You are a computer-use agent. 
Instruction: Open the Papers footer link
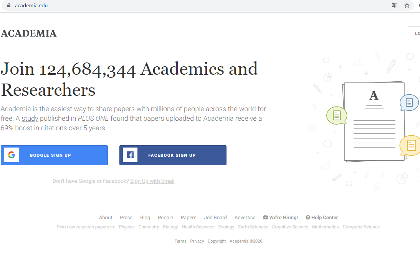[189, 217]
